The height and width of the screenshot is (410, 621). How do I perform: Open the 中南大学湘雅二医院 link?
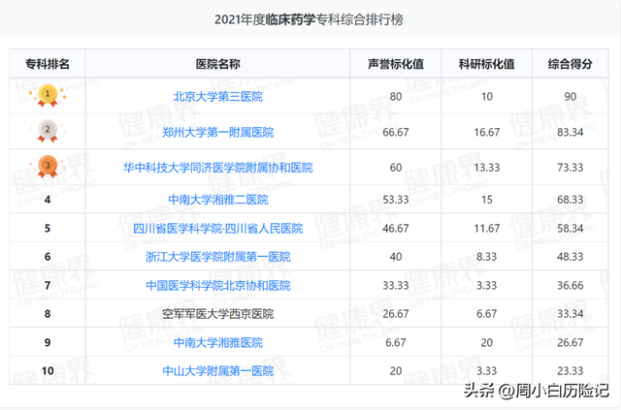point(217,200)
